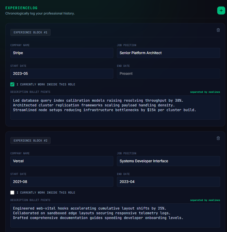Add a new experience block with plus button

(221, 11)
